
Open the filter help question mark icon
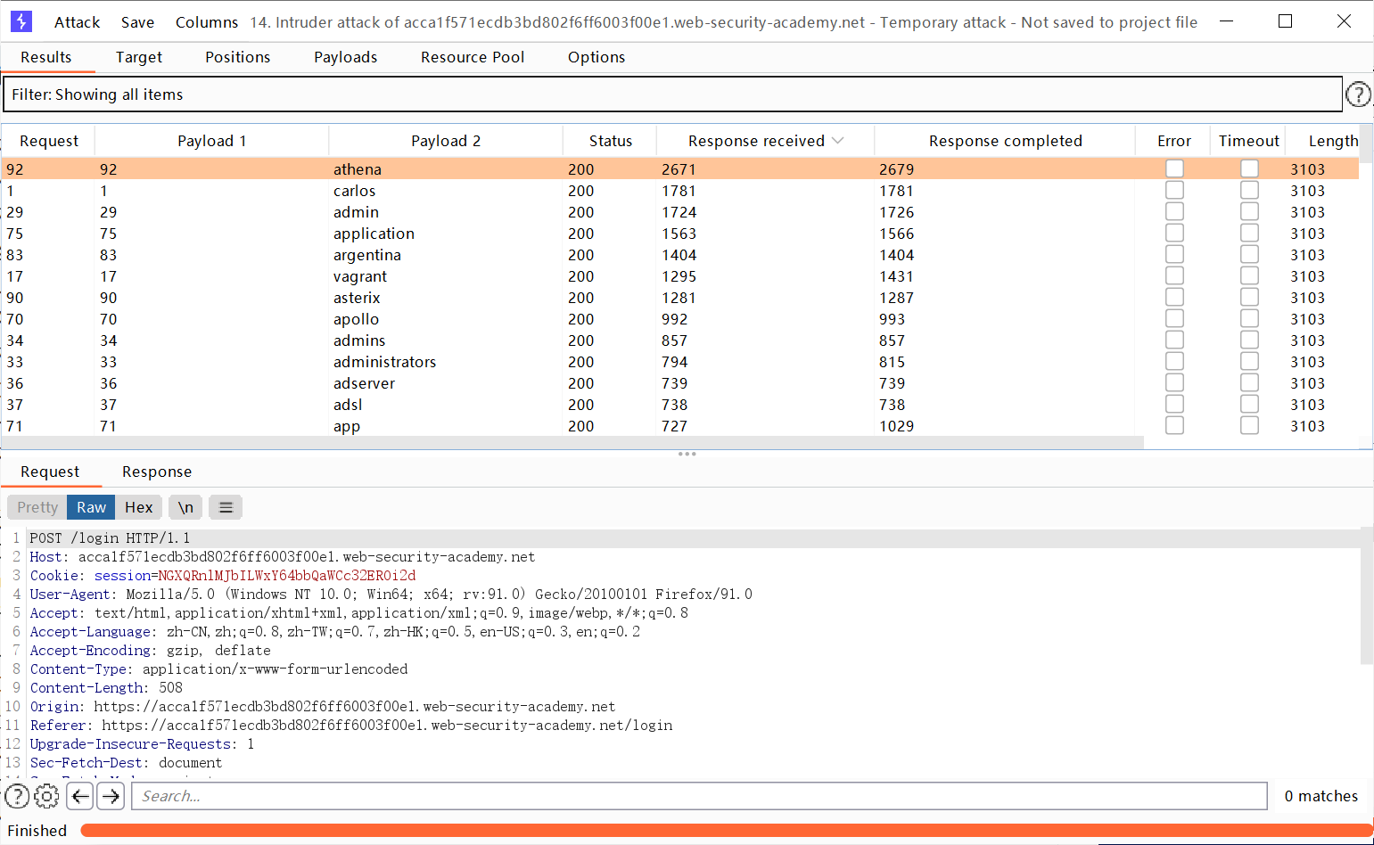click(1358, 94)
